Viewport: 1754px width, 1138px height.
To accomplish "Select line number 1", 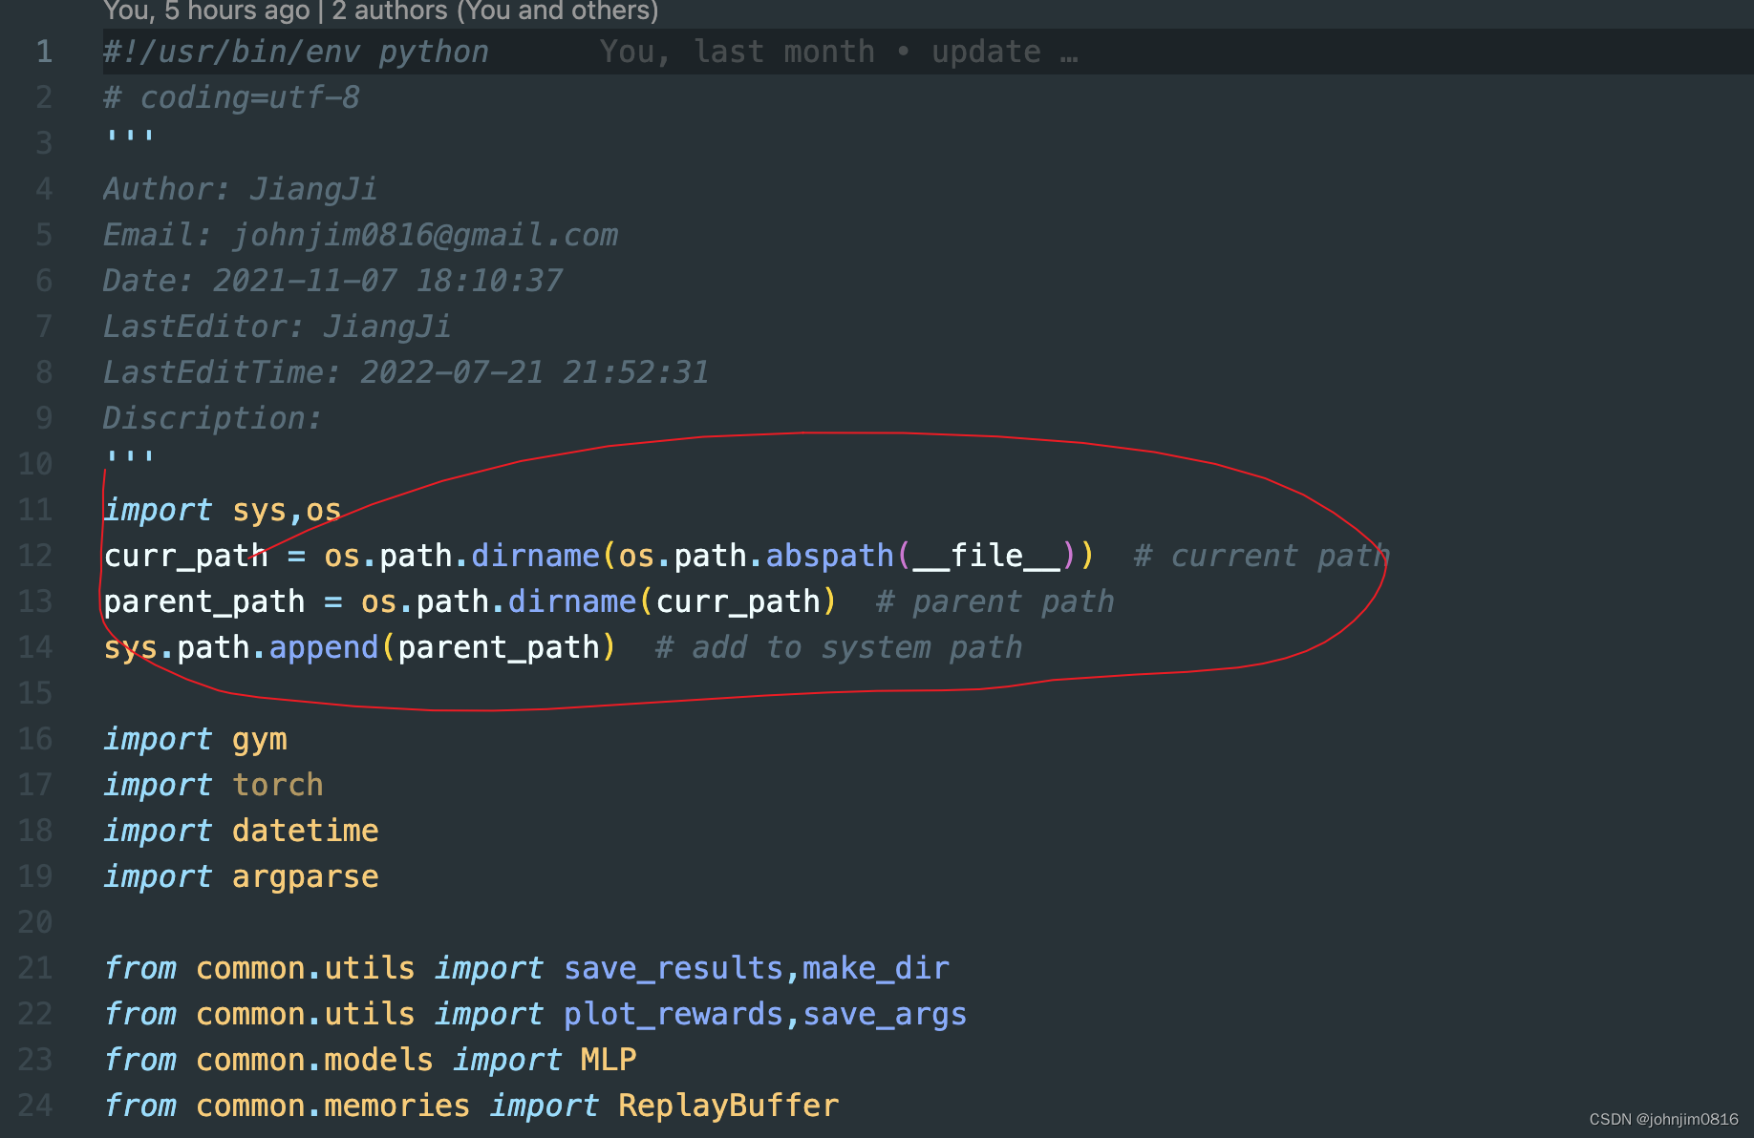I will [43, 52].
